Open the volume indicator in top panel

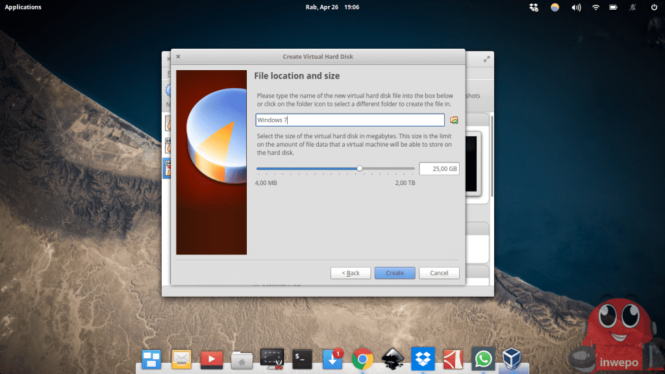point(575,7)
